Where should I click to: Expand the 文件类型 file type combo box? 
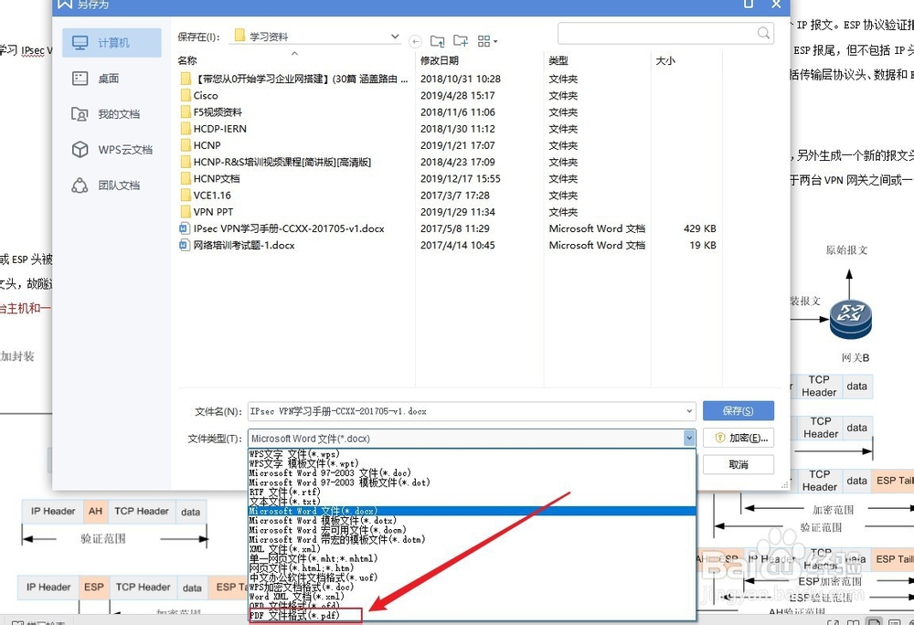click(x=690, y=438)
